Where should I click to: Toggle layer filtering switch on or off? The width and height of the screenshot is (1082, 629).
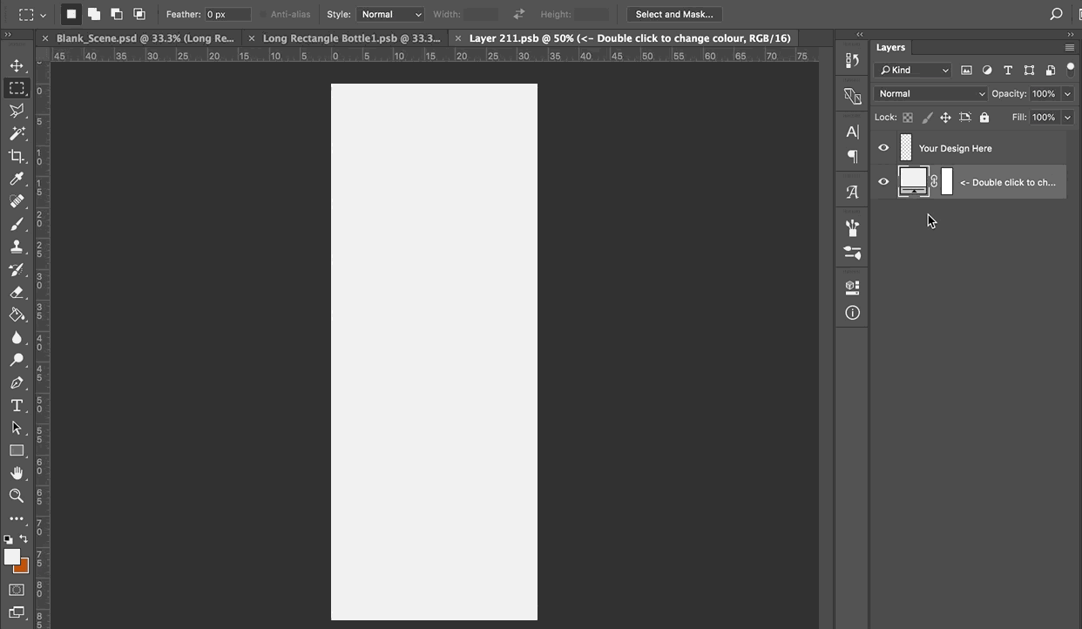point(1071,69)
